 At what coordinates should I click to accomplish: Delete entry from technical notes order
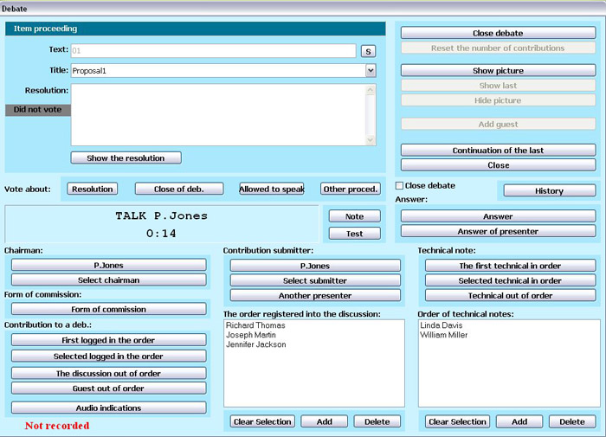click(571, 421)
